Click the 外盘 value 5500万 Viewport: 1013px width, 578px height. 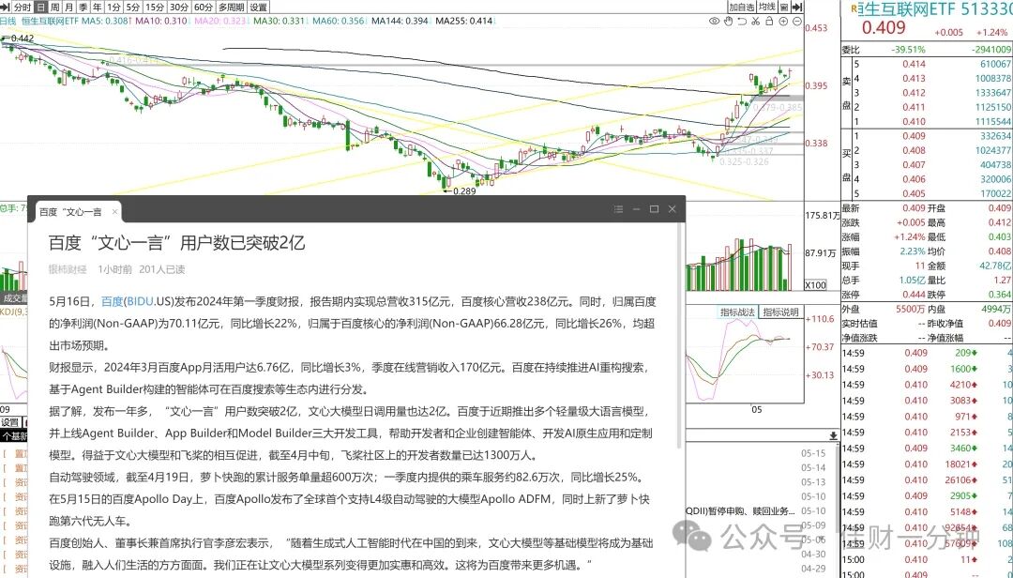coord(910,309)
